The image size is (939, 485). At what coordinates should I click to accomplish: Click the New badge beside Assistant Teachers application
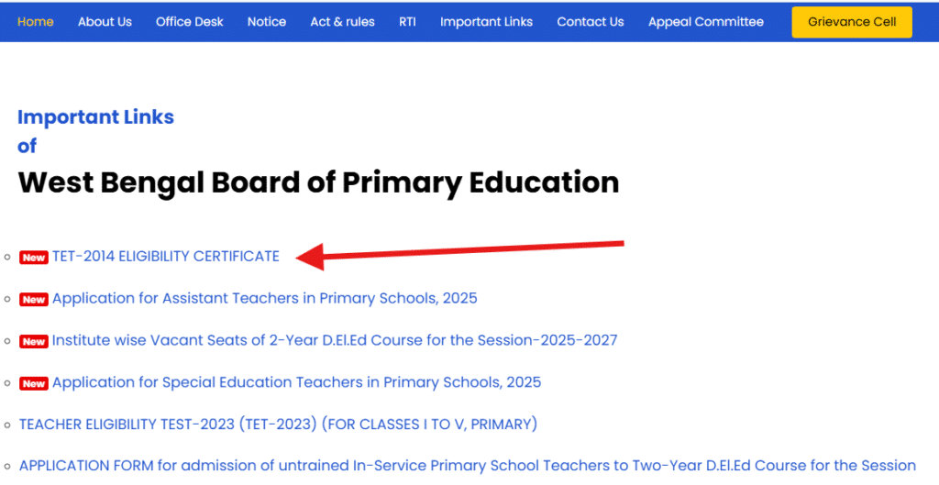click(x=34, y=300)
